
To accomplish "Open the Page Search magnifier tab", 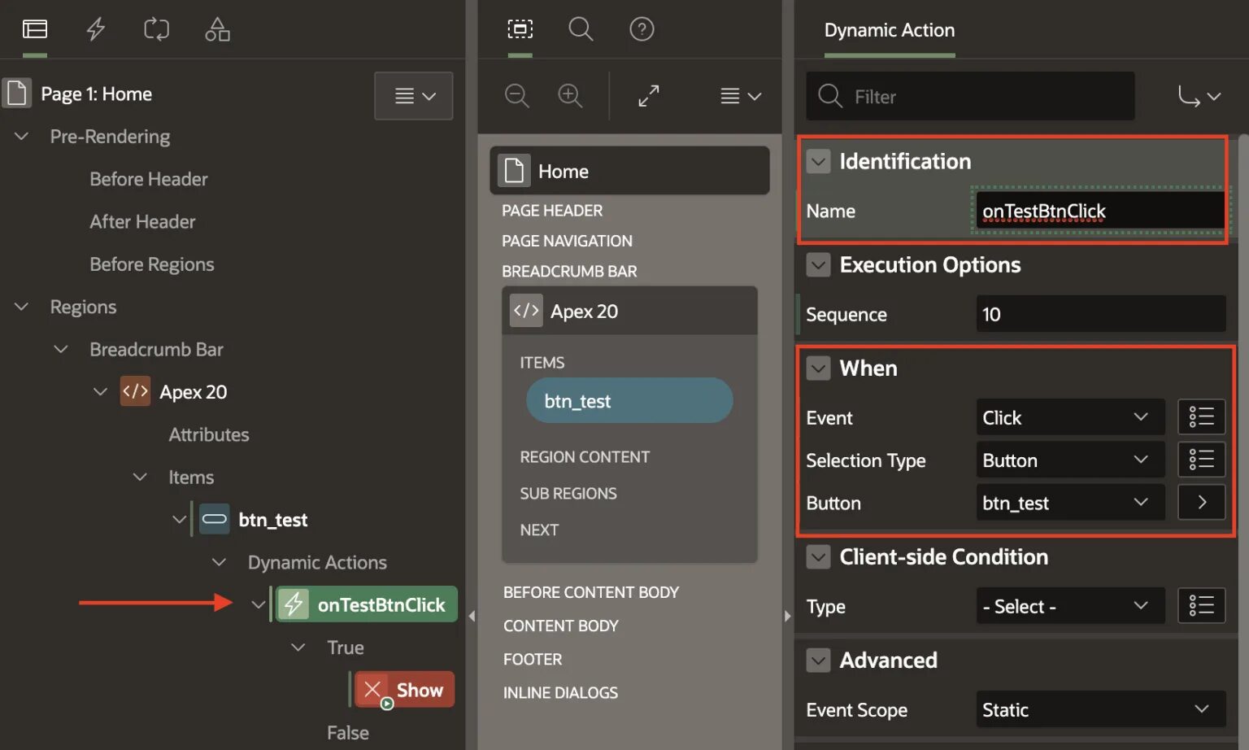I will click(x=581, y=29).
